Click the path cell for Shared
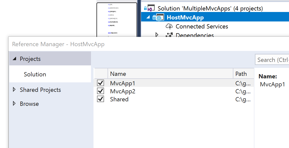This screenshot has height=148, width=289. (243, 99)
